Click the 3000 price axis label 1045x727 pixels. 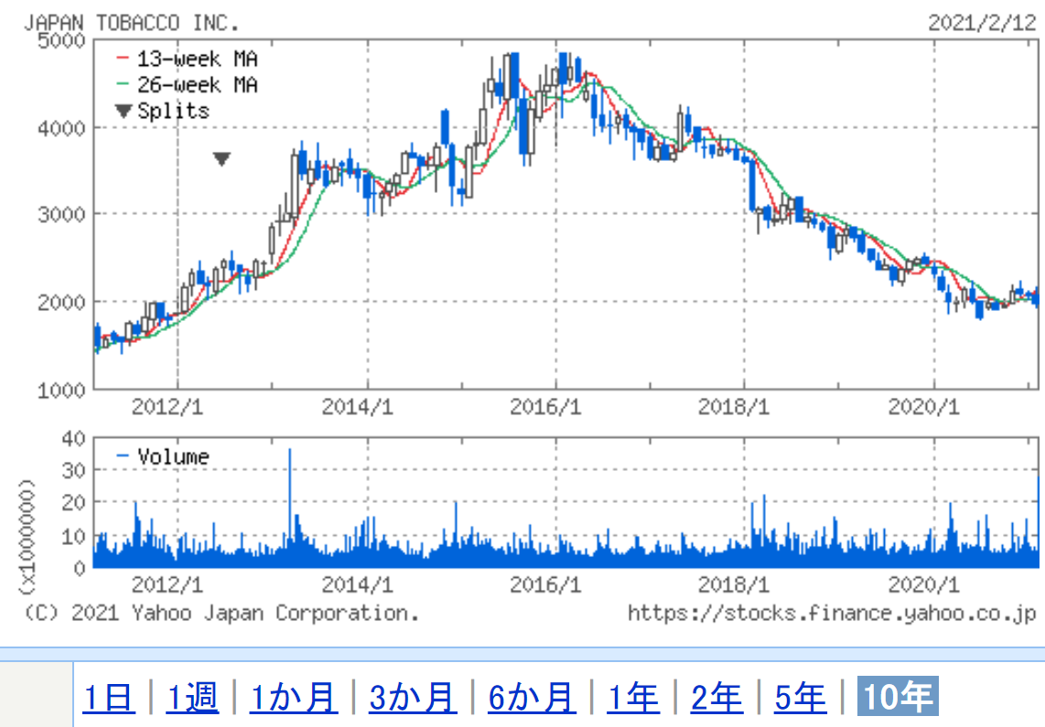pos(61,214)
